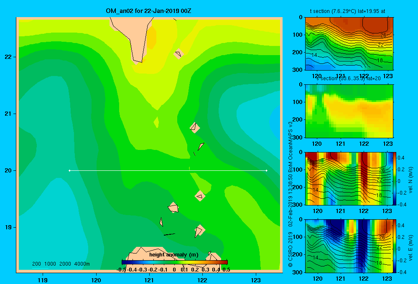Click latitude label 20 on main map
The height and width of the screenshot is (284, 418).
8,170
